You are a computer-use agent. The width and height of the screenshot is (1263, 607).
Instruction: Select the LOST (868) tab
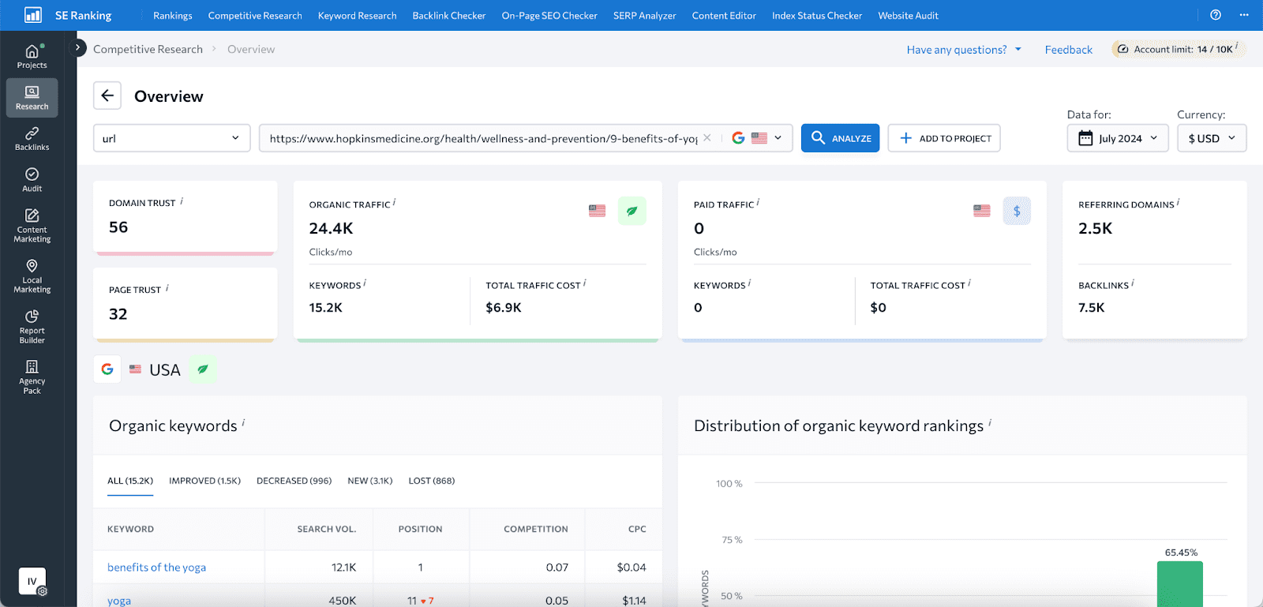[432, 481]
